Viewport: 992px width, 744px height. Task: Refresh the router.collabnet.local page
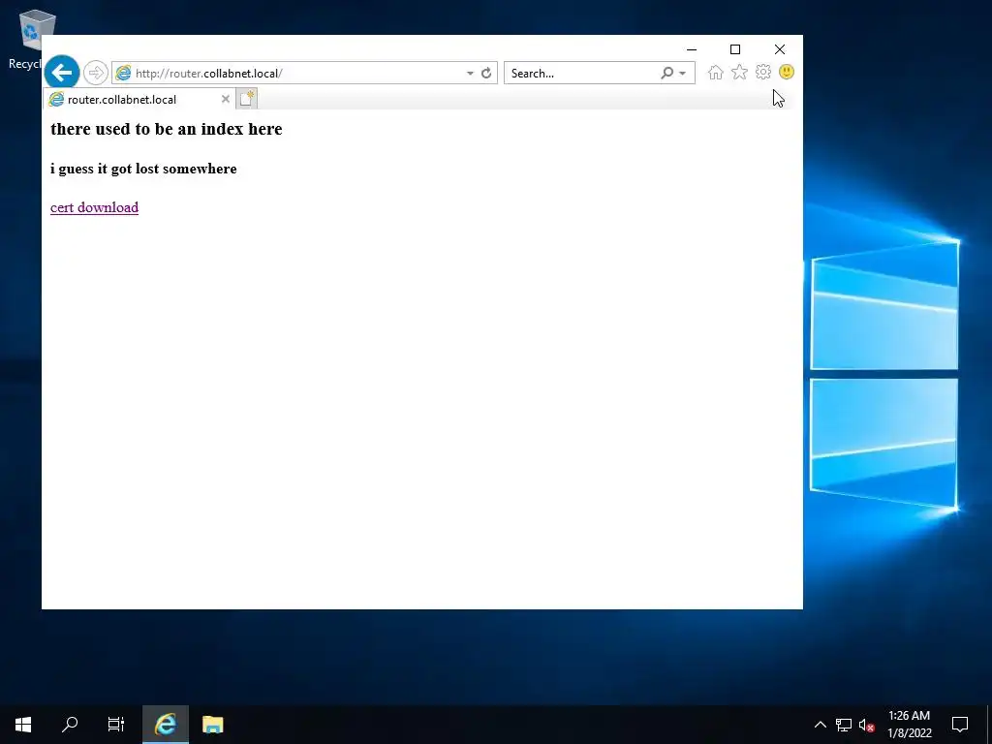tap(486, 74)
